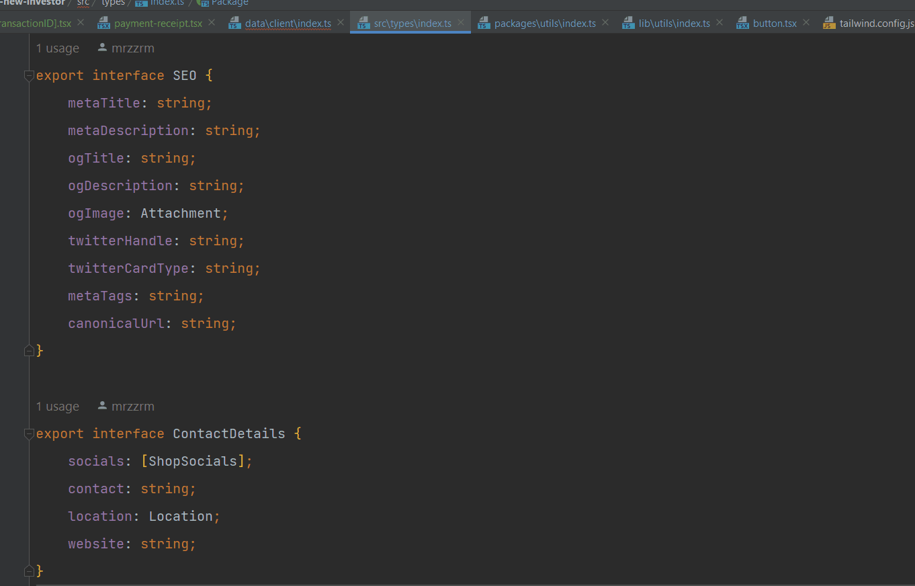The image size is (915, 586).
Task: Click the fold end marker closing ContactDetails
Action: (x=29, y=571)
